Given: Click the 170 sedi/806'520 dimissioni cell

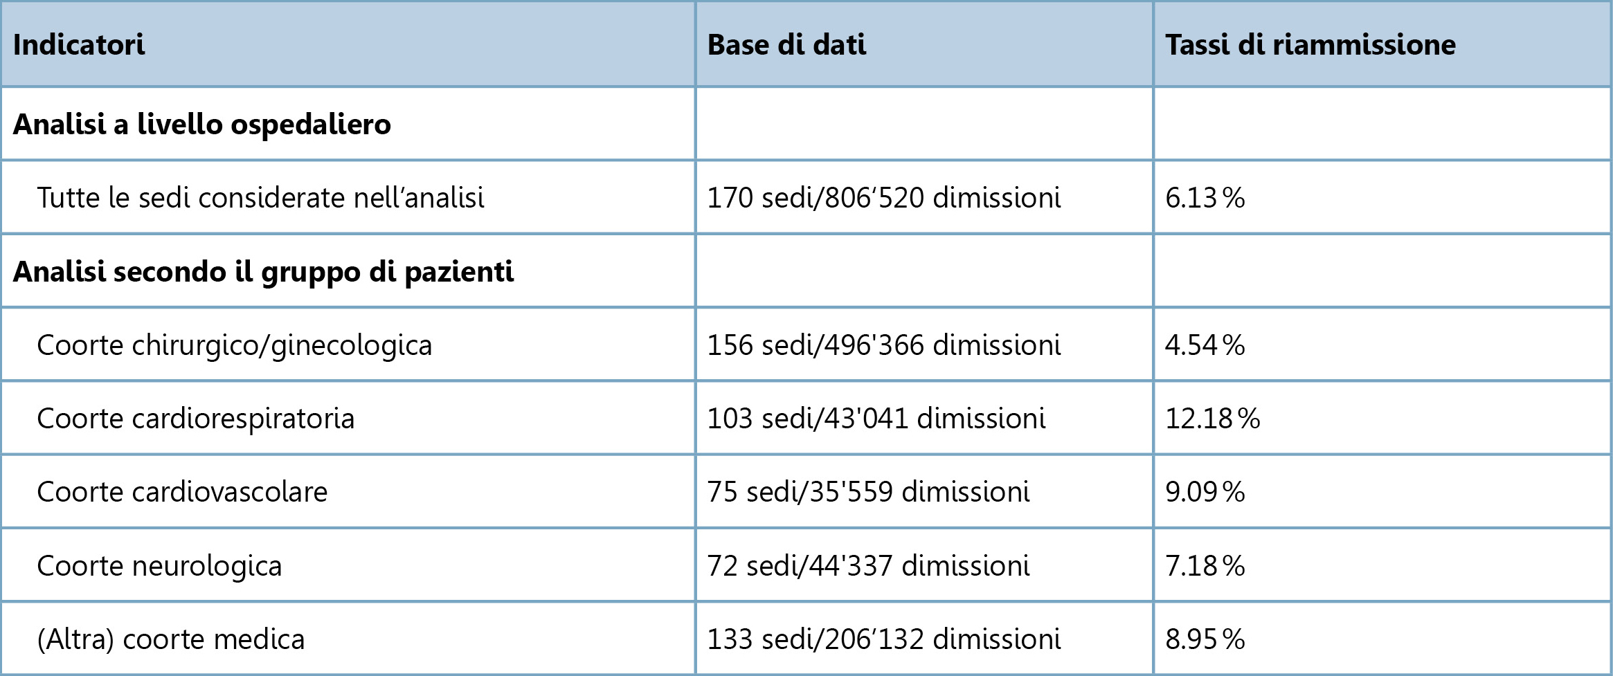Looking at the screenshot, I should [883, 198].
